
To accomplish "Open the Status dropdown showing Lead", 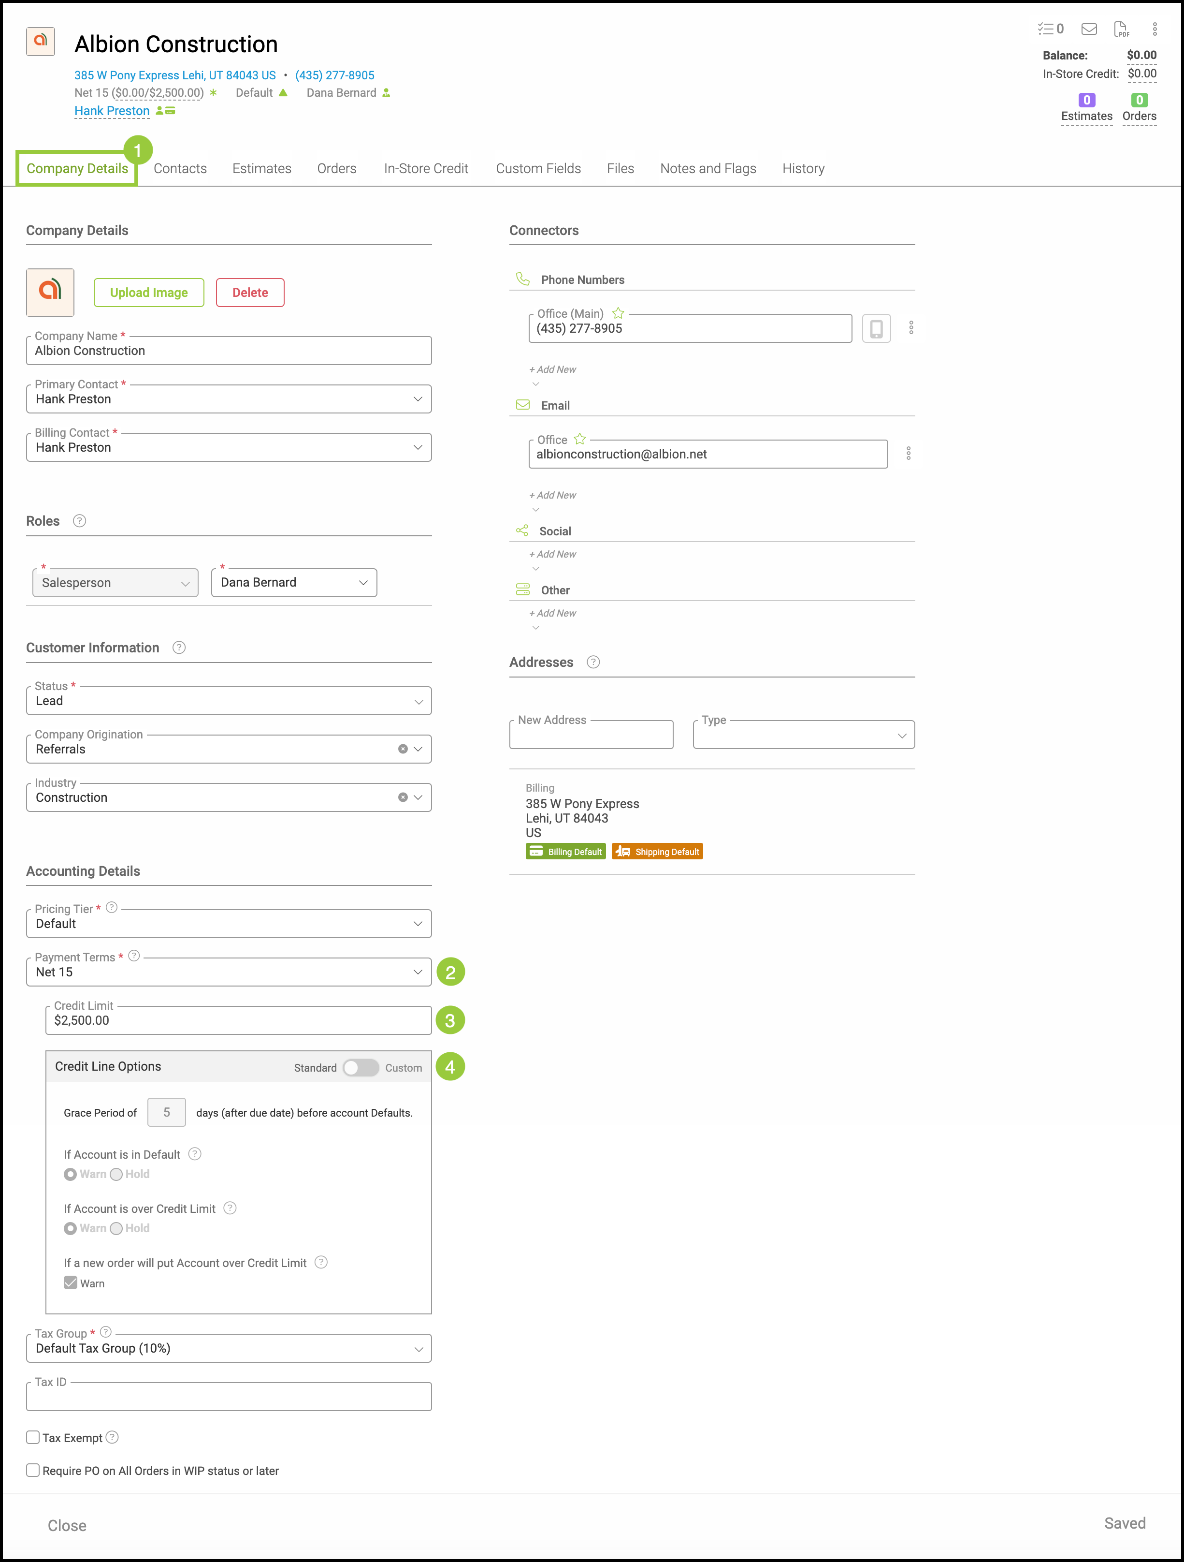I will (x=229, y=701).
